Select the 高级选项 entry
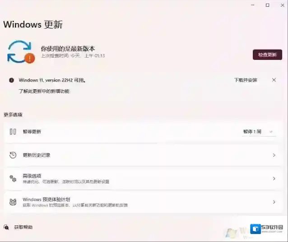This screenshot has width=288, height=242. (32, 176)
